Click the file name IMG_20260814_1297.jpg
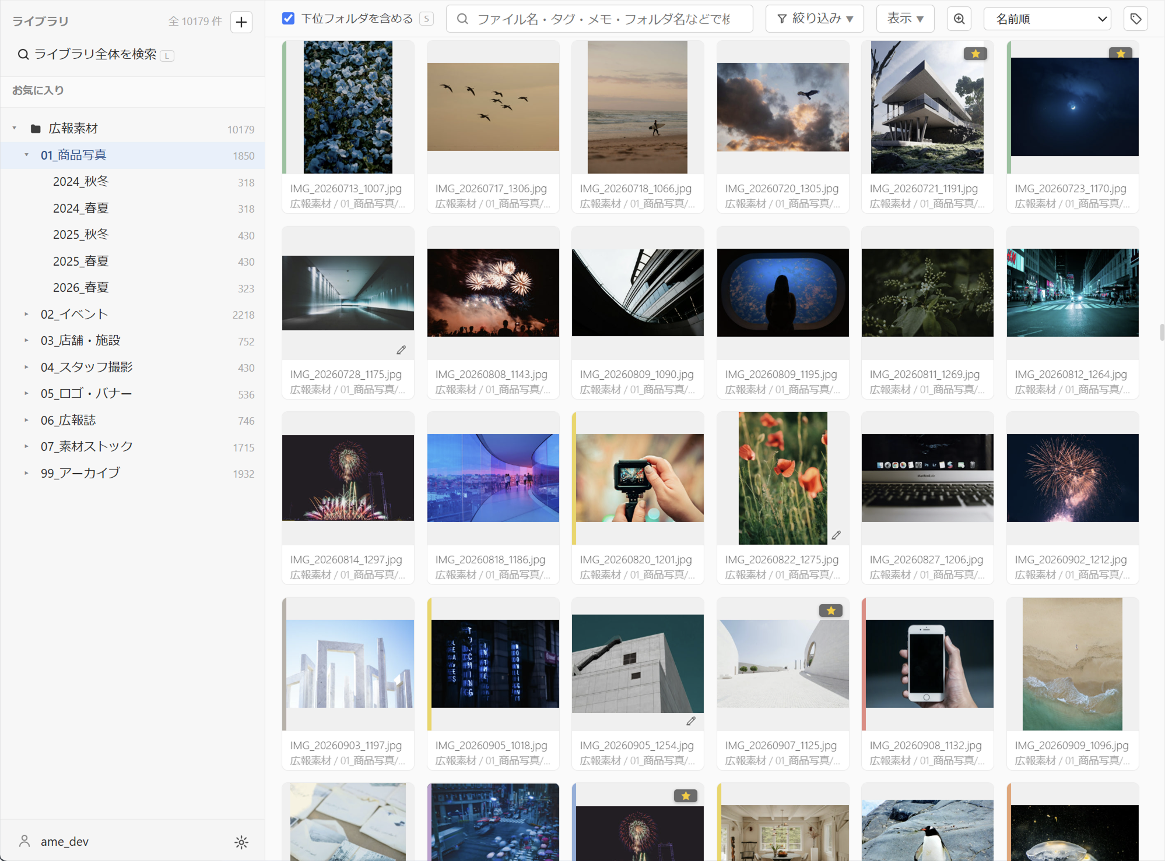Viewport: 1165px width, 861px height. (x=346, y=560)
